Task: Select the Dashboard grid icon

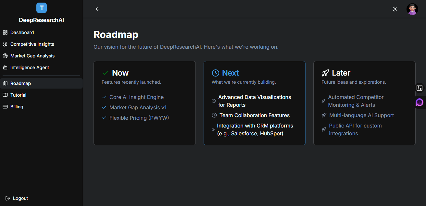Action: (5, 32)
